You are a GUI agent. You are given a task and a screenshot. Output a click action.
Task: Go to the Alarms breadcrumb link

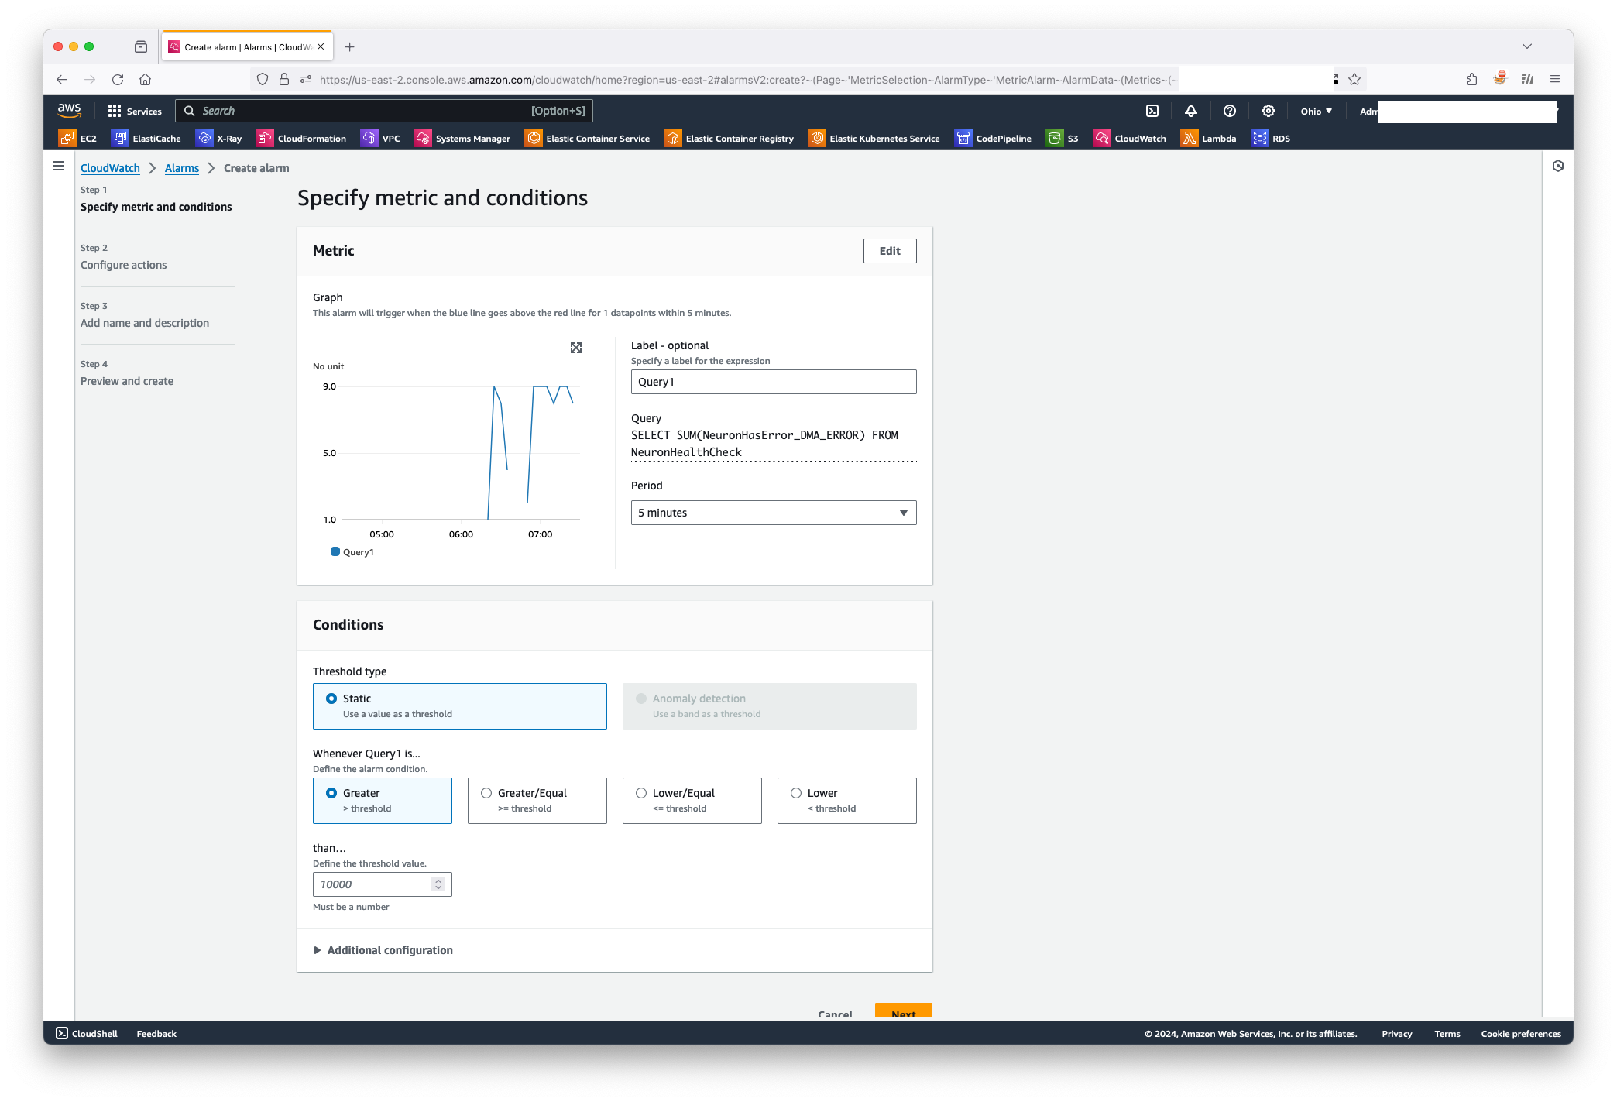[181, 168]
